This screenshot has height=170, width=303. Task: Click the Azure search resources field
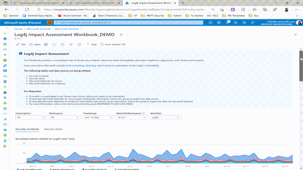129,23
